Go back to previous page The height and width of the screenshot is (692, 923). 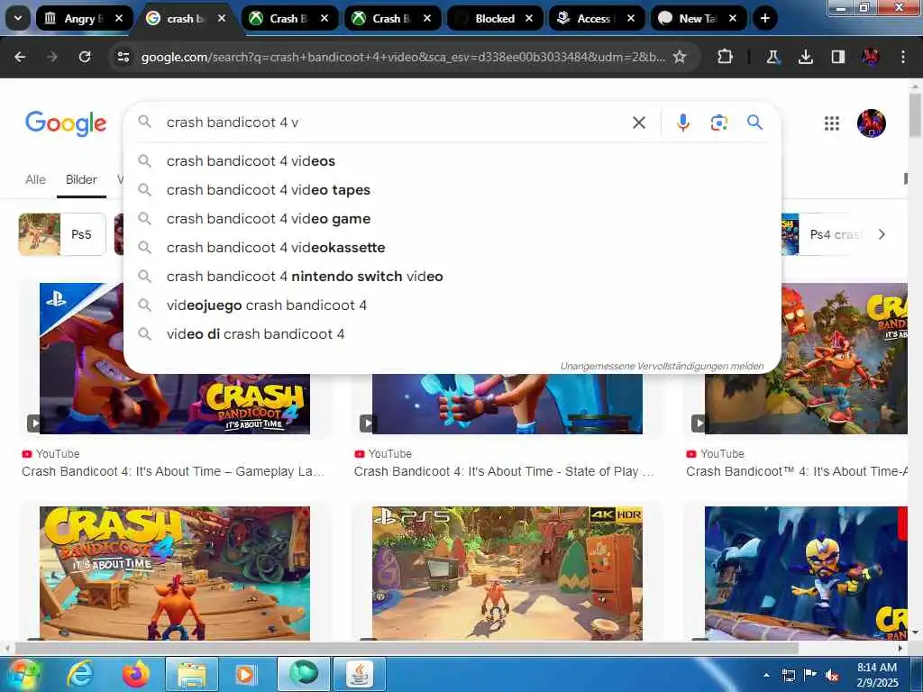20,57
